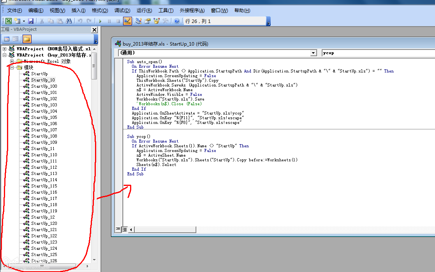
Task: Click the project tree scroll down arrow
Action: pos(94,260)
